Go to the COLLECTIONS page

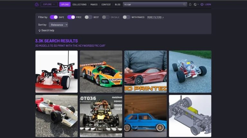click(x=79, y=4)
